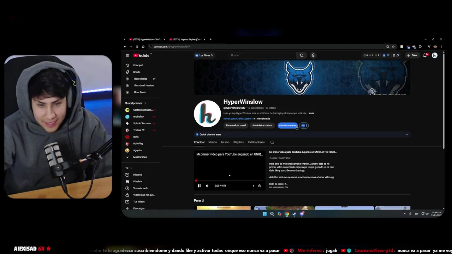The image size is (452, 254).
Task: Click the video progress bar
Action: coord(229,181)
